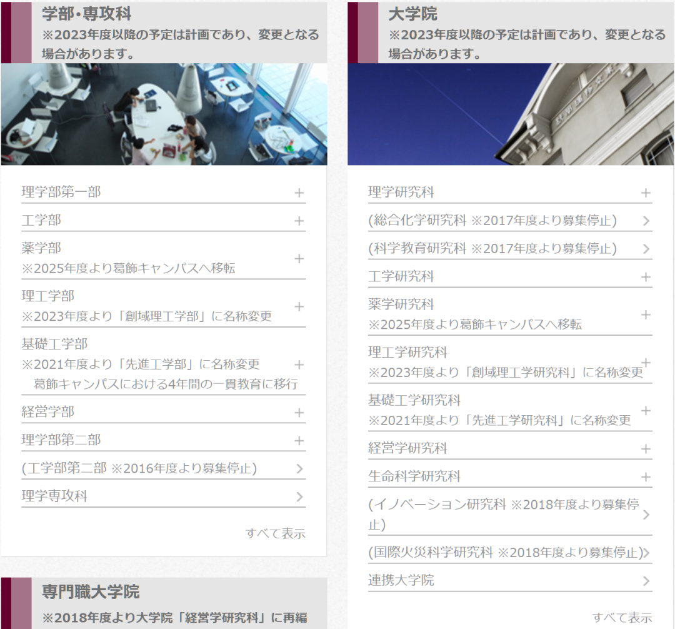Select 理学部第一部 menu row text
Viewport: 675px width, 629px height.
[61, 192]
